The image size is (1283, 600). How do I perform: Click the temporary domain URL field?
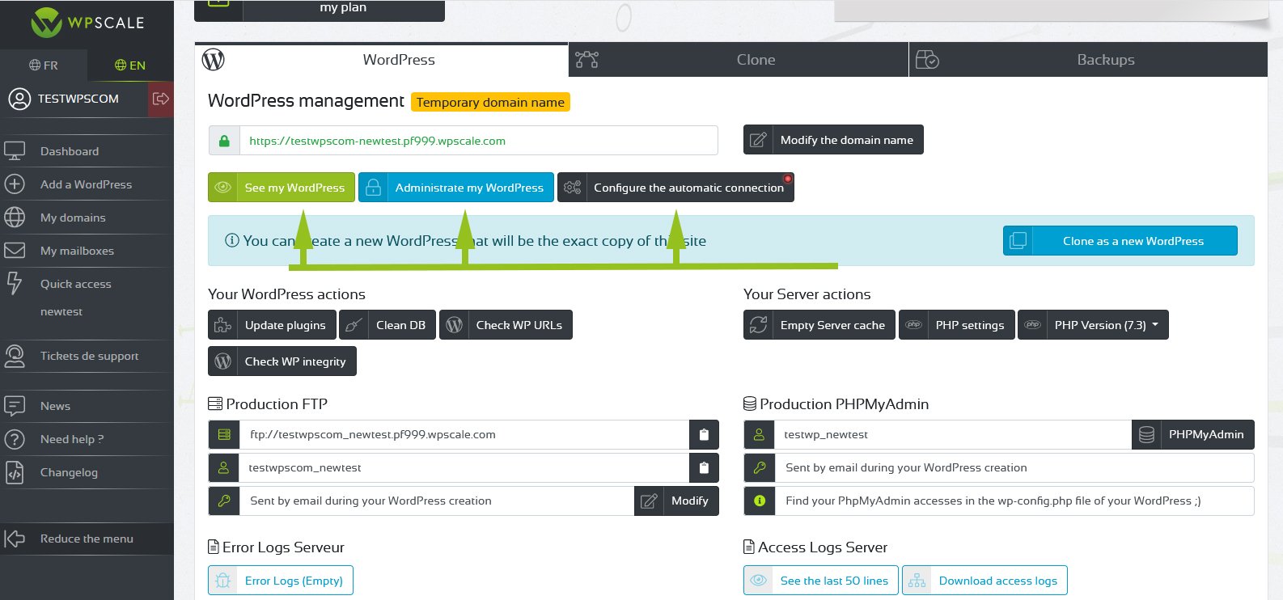coord(477,141)
